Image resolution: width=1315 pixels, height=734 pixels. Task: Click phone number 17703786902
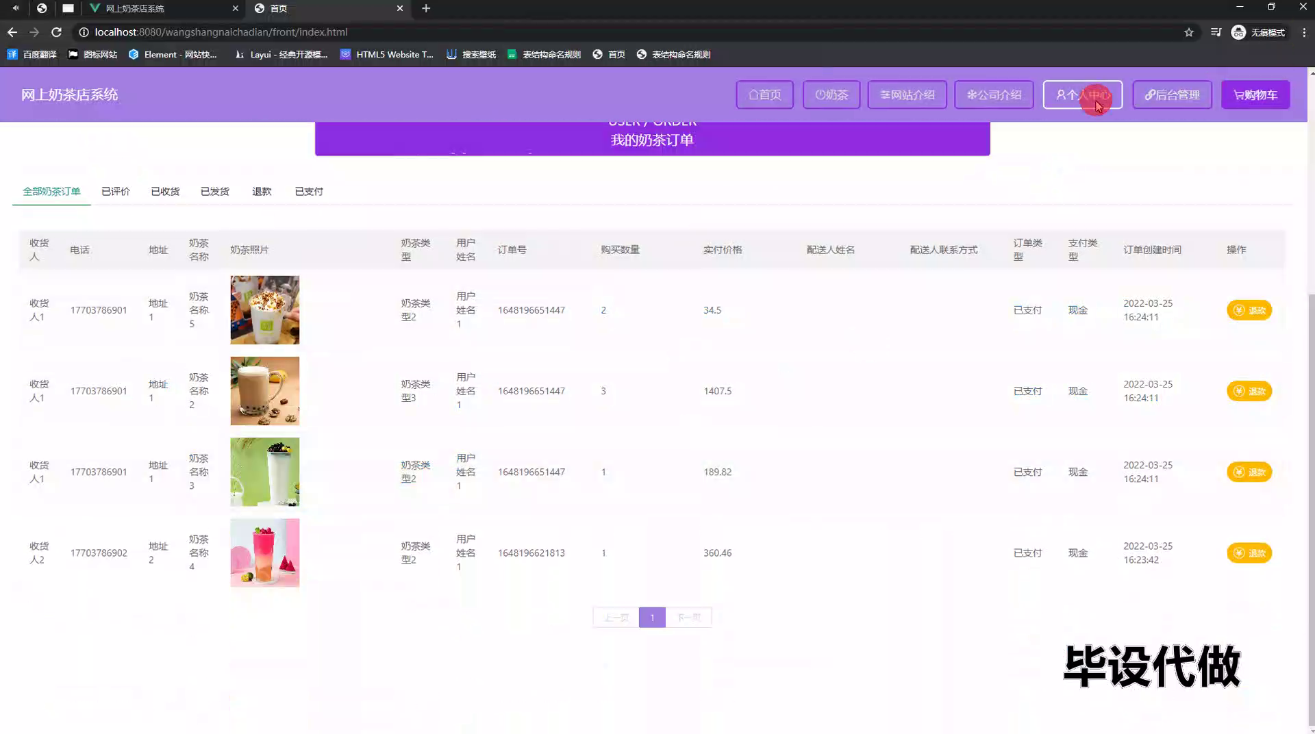click(x=99, y=553)
